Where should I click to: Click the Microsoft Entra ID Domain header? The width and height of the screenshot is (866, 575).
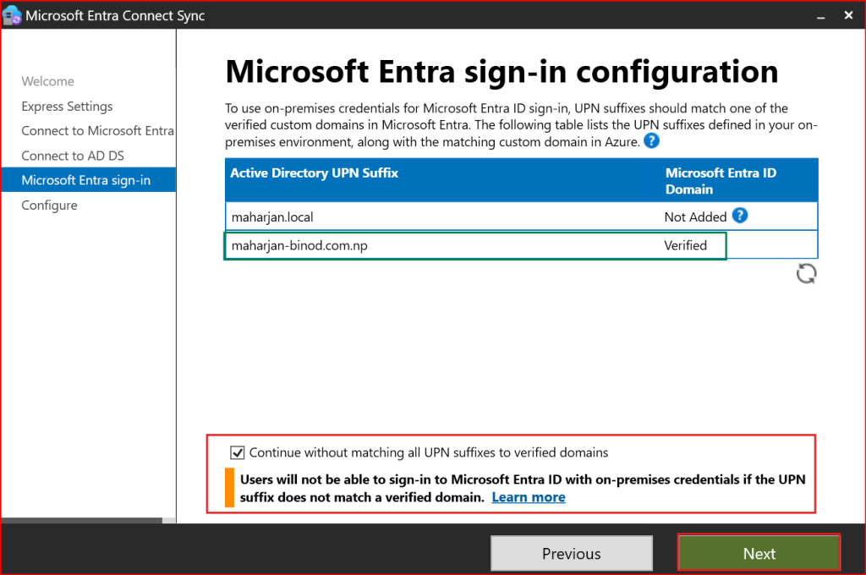pos(721,181)
